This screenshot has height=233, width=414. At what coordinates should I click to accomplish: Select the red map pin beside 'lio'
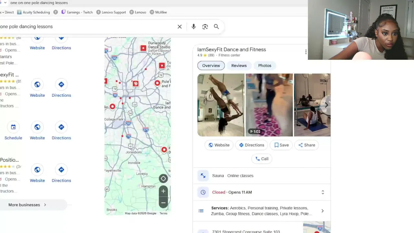pos(113,106)
